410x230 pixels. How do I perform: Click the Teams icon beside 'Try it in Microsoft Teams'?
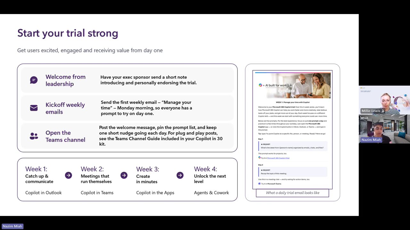click(x=259, y=184)
